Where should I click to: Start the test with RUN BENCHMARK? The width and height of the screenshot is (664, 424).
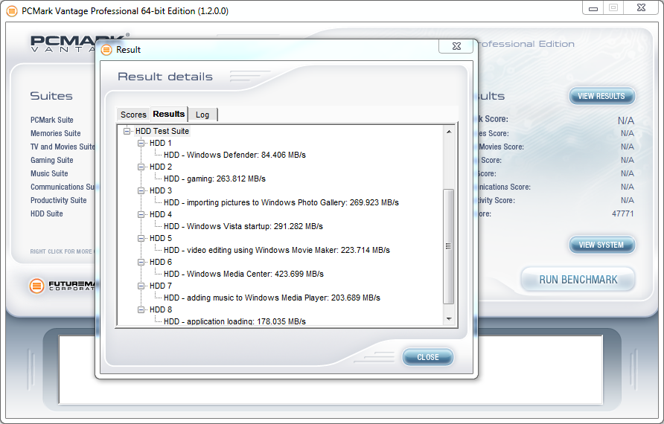pyautogui.click(x=578, y=280)
